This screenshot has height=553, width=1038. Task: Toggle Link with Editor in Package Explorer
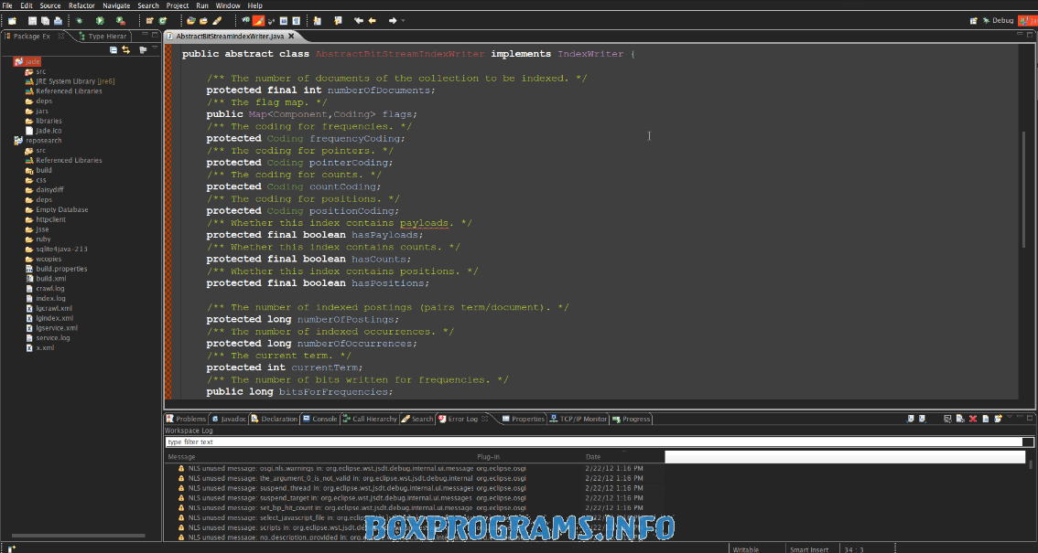pyautogui.click(x=125, y=49)
